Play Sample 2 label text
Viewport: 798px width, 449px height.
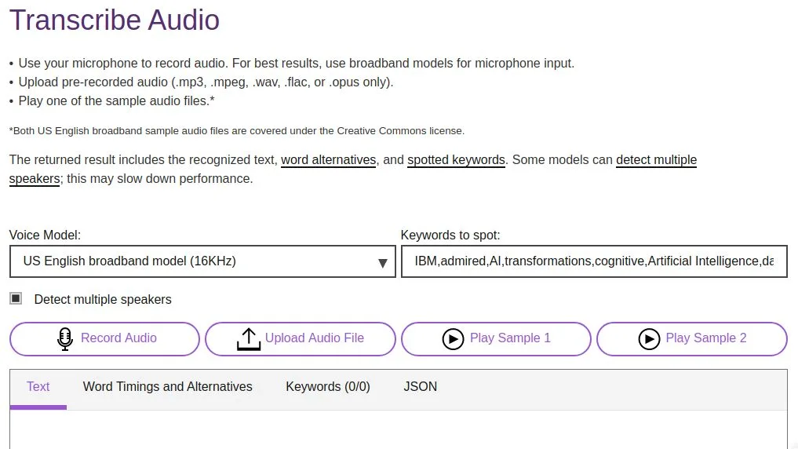[x=706, y=338]
